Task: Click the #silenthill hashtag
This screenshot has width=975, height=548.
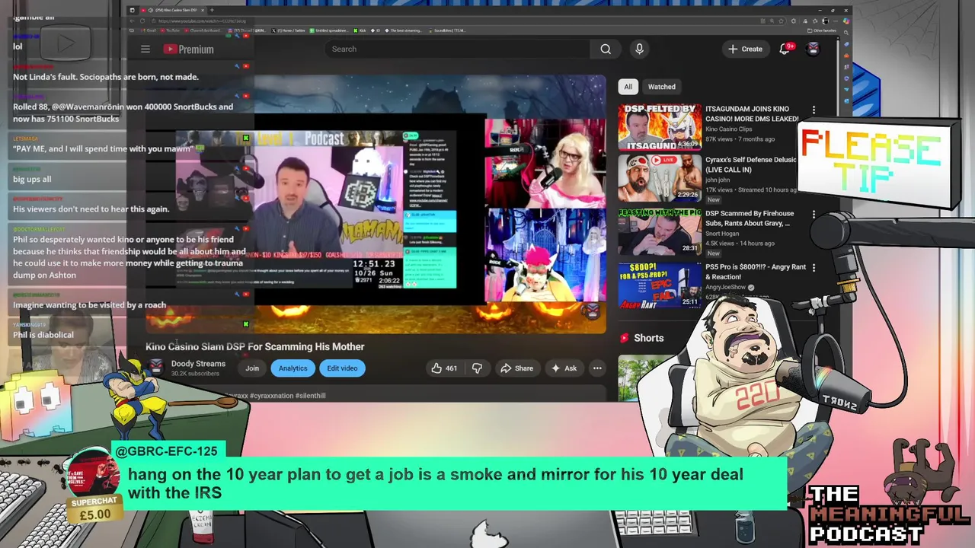Action: (x=310, y=396)
